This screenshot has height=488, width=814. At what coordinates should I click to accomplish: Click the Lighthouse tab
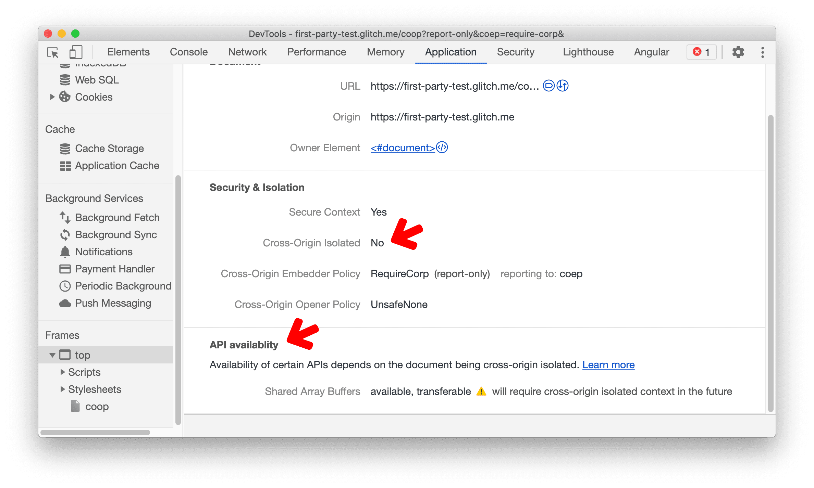[587, 52]
